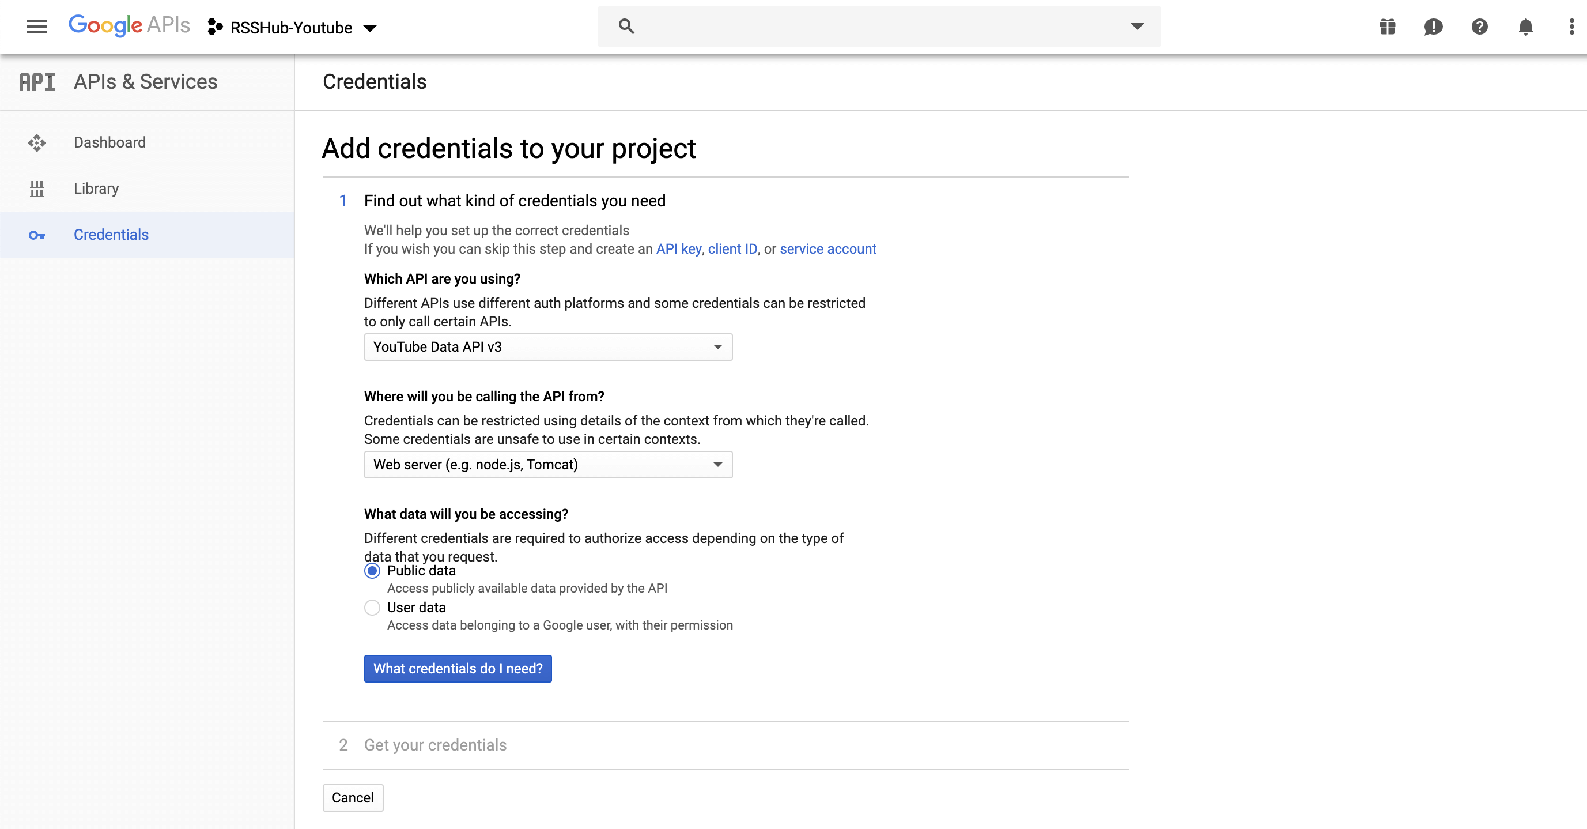Viewport: 1587px width, 829px height.
Task: Open the notifications bell
Action: pyautogui.click(x=1525, y=27)
